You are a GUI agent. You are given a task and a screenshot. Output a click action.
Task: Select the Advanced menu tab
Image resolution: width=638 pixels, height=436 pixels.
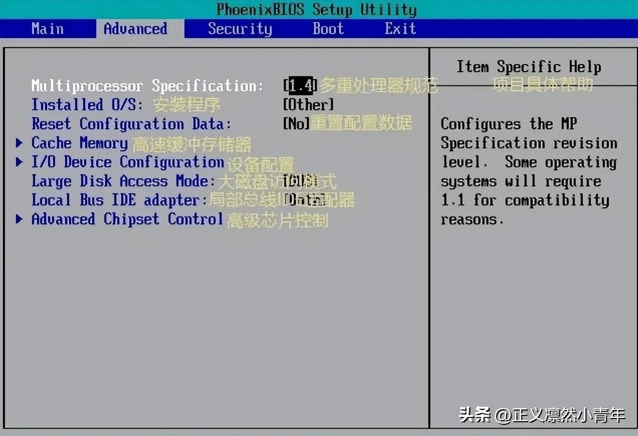[x=136, y=29]
